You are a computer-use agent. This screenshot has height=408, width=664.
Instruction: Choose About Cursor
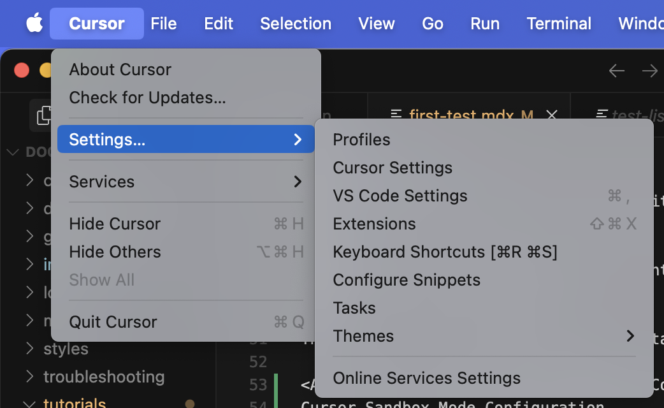185,69
